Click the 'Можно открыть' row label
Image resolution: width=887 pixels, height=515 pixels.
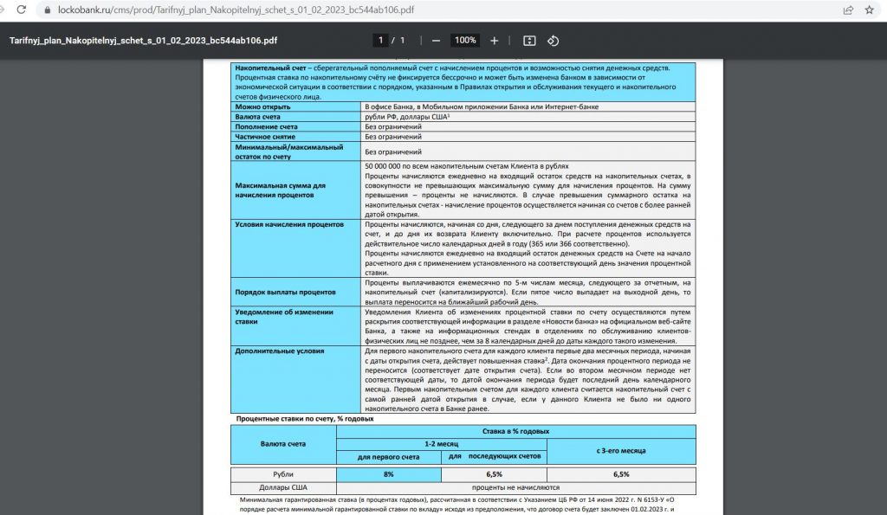pos(262,106)
